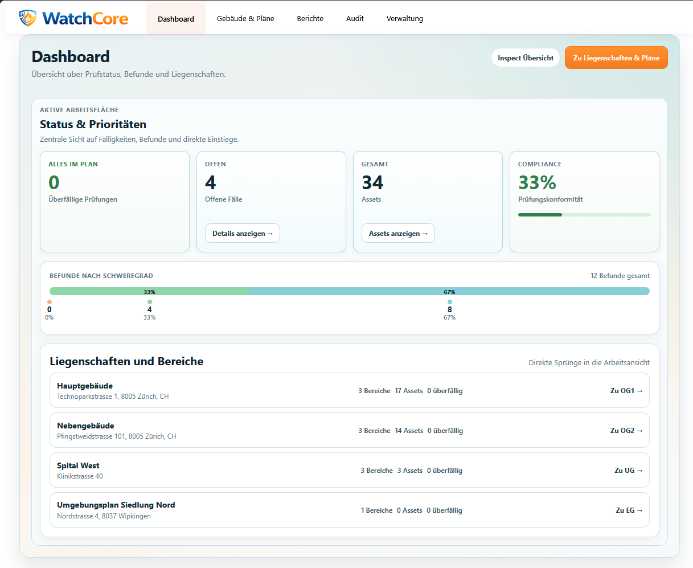The height and width of the screenshot is (568, 693).
Task: Open Zu OG2 for Nebengebäude
Action: click(x=626, y=431)
